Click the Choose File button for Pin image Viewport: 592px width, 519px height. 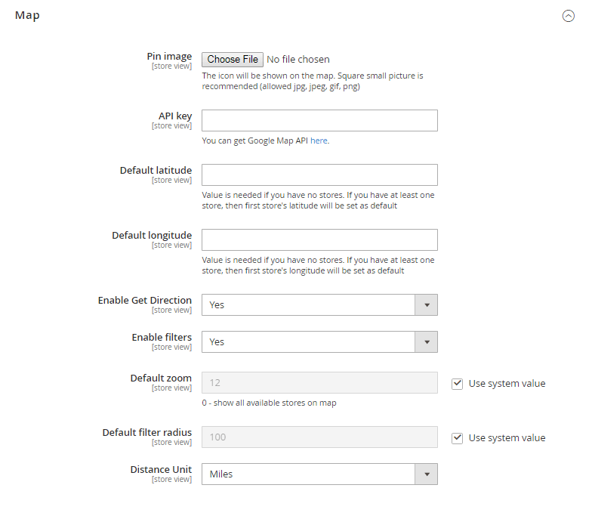coord(233,60)
